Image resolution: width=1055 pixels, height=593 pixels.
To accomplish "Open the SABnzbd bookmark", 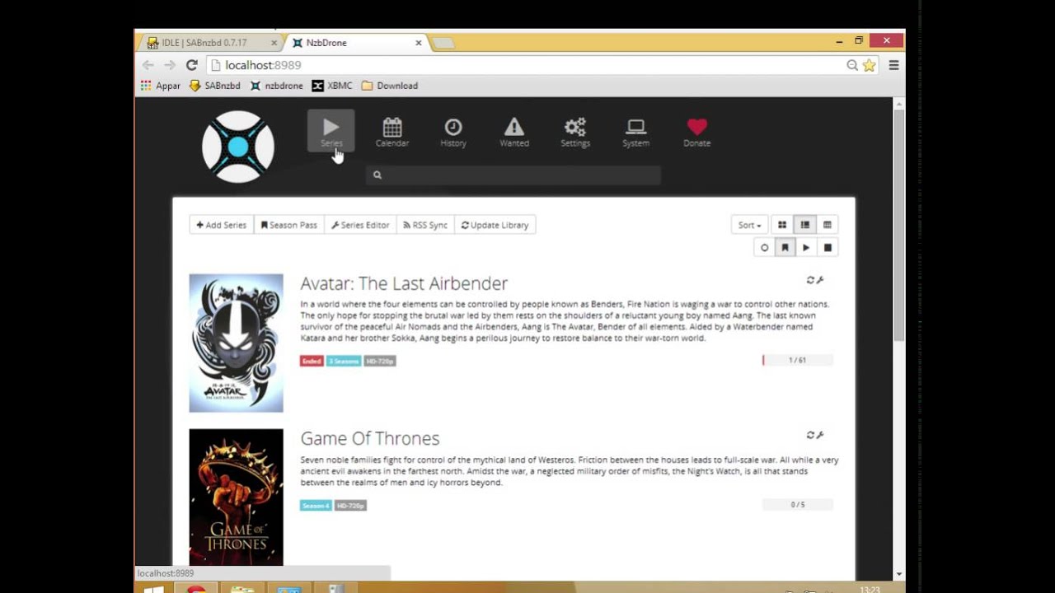I will (215, 86).
